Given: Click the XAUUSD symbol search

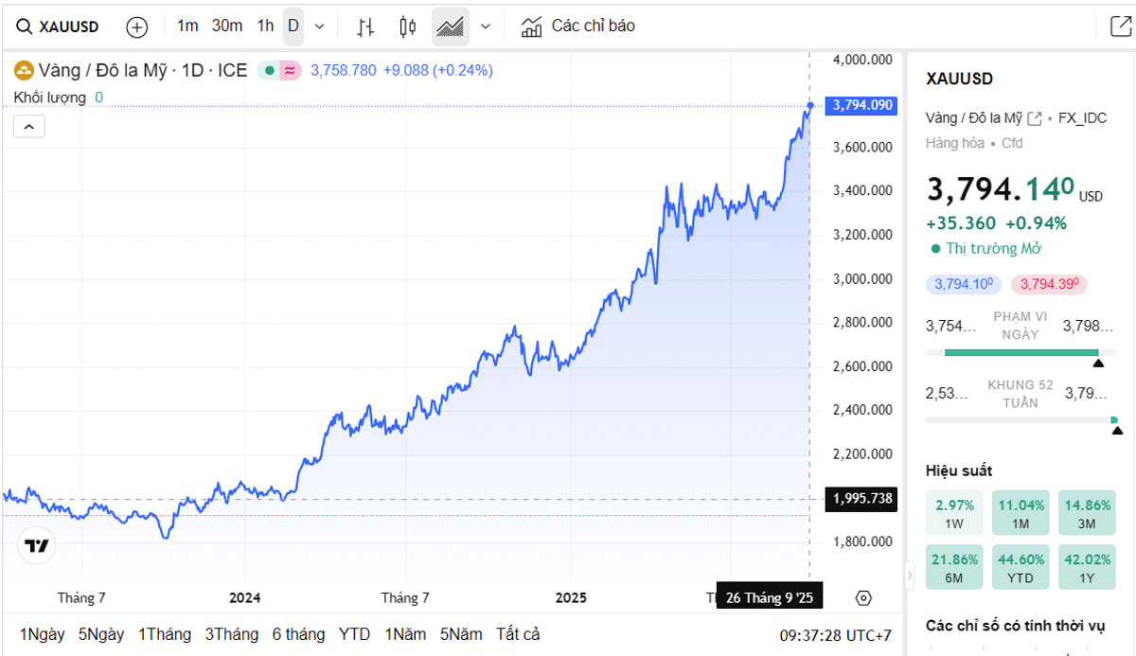Looking at the screenshot, I should click(x=59, y=27).
